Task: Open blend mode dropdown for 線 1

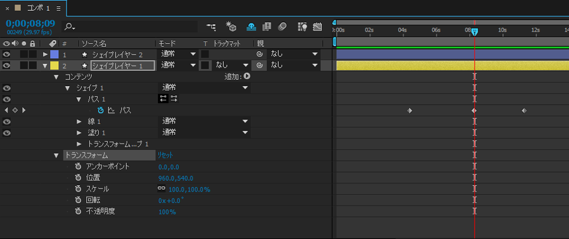Action: coord(204,121)
